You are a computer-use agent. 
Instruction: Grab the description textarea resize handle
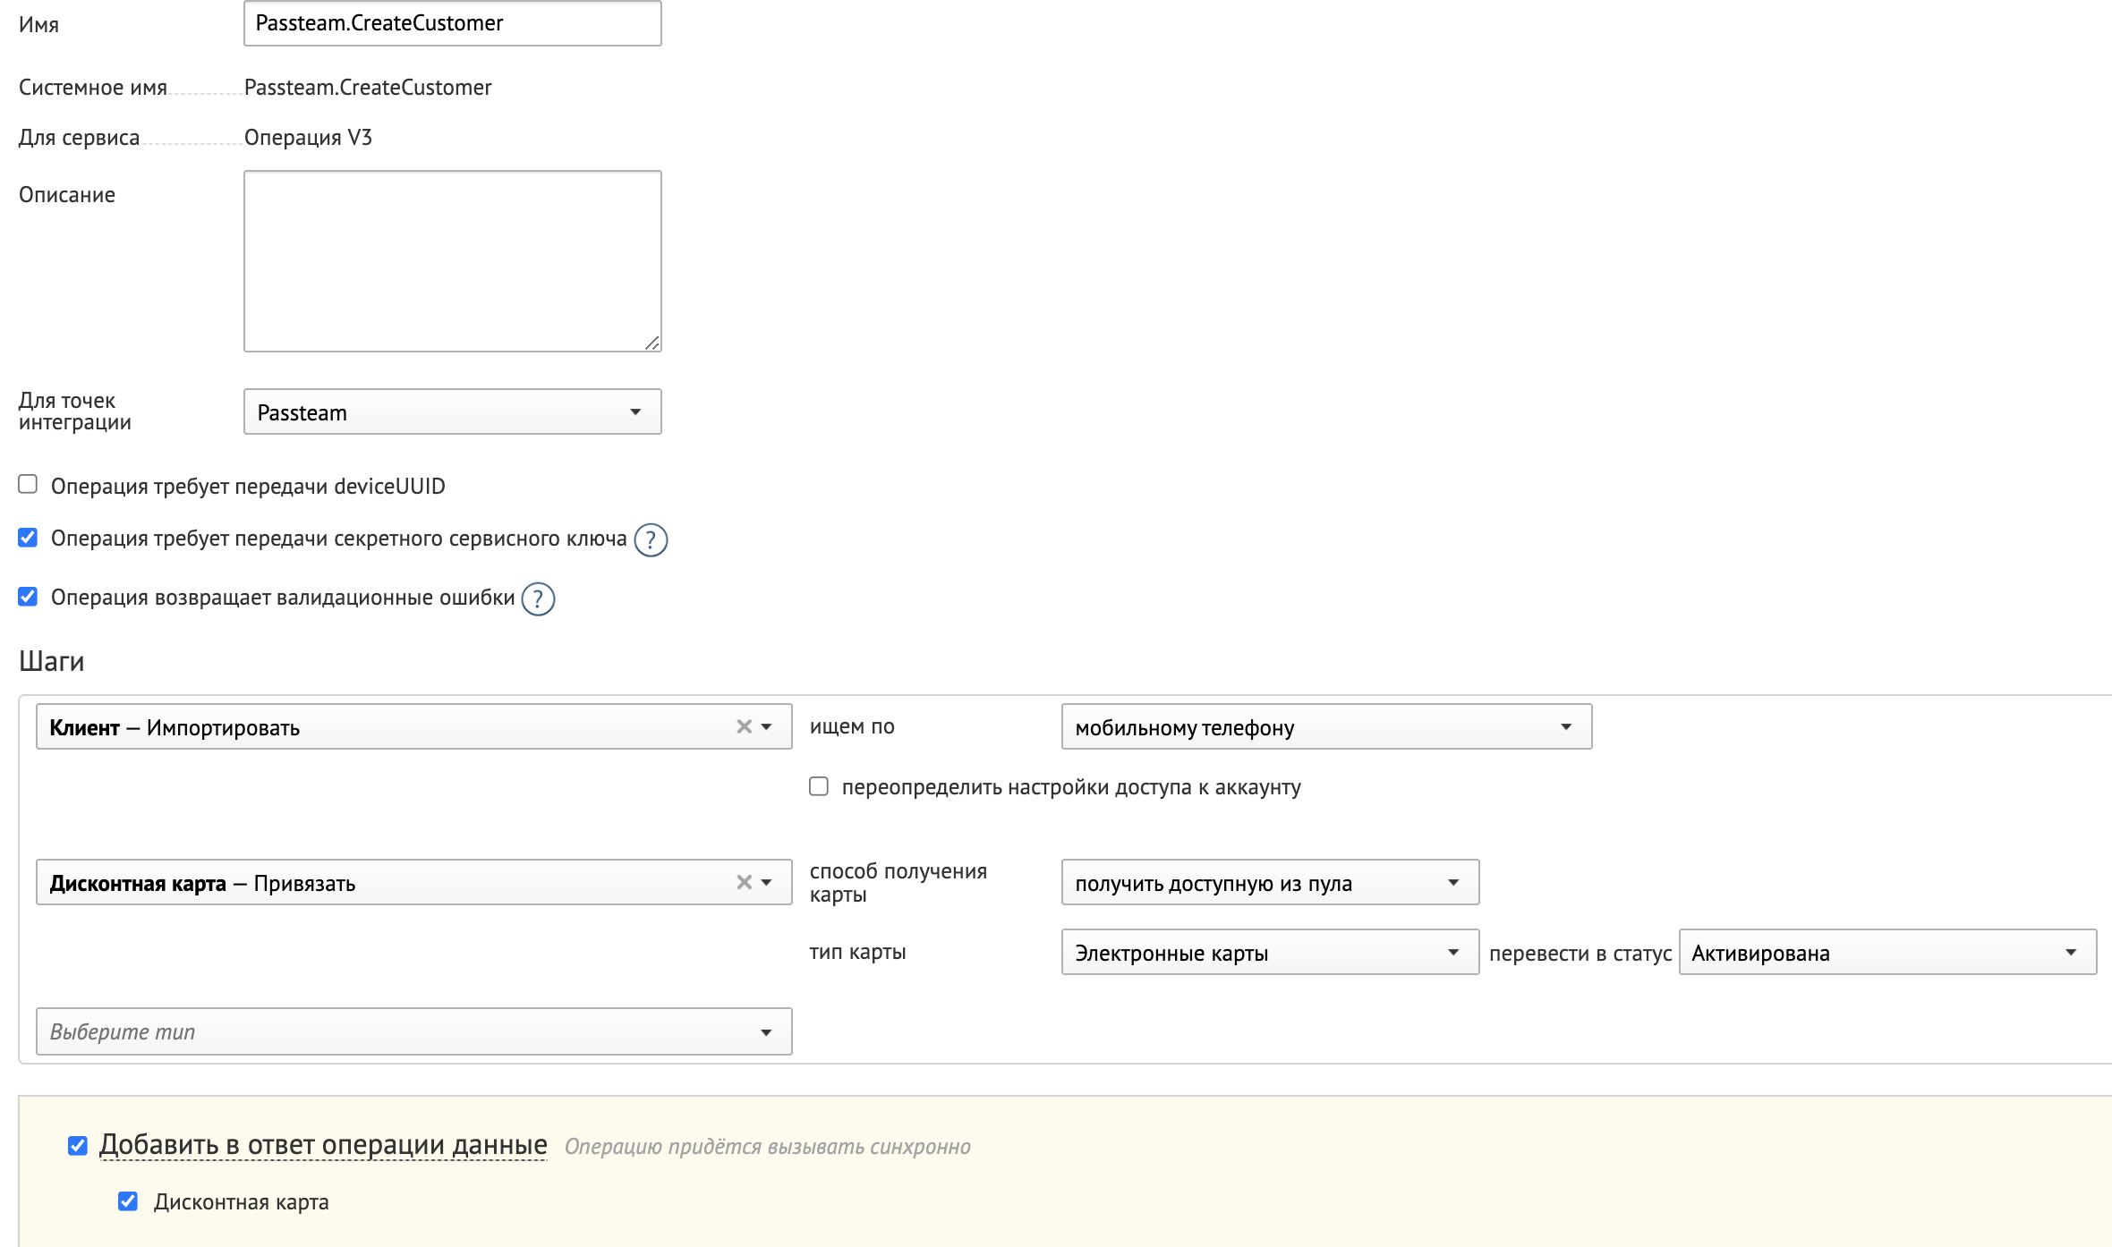[652, 343]
